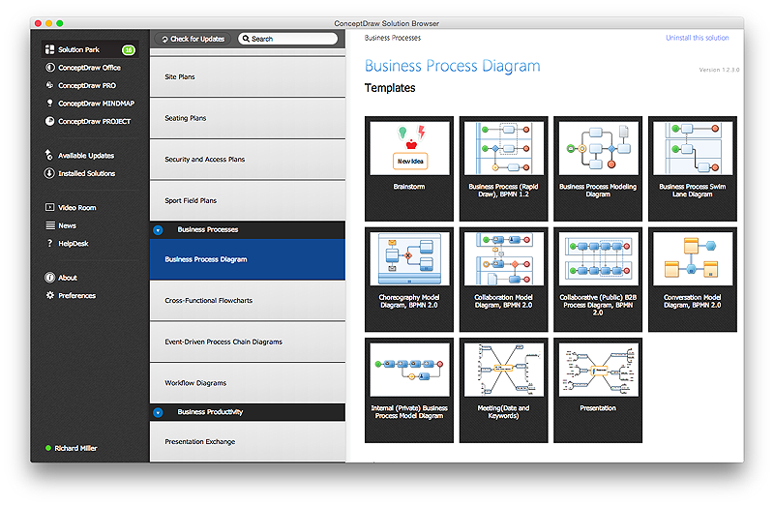Open Choreography Model Diagram template
Screen dimensions: 774x506
pos(409,280)
